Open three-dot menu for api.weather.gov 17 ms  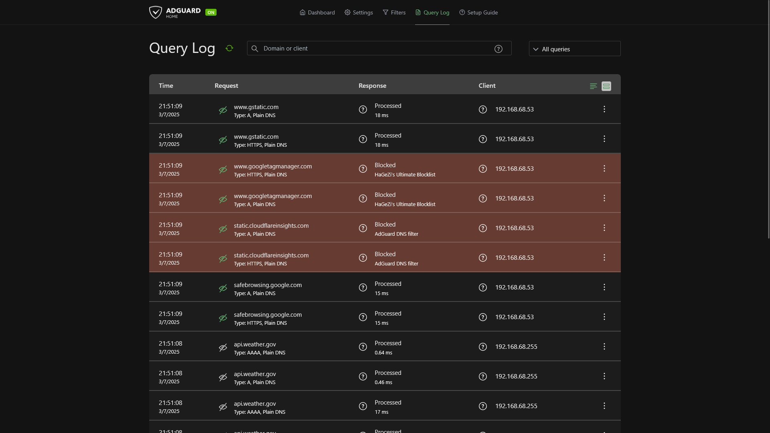pos(604,406)
